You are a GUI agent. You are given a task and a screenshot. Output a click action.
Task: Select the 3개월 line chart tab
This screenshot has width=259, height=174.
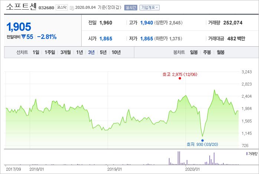point(66,53)
